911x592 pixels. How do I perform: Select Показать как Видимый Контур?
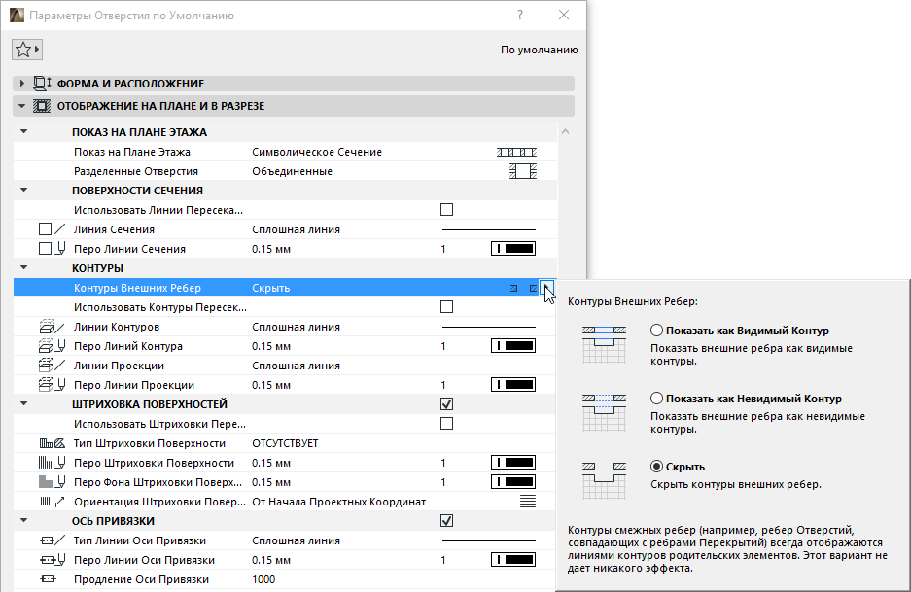(x=656, y=331)
